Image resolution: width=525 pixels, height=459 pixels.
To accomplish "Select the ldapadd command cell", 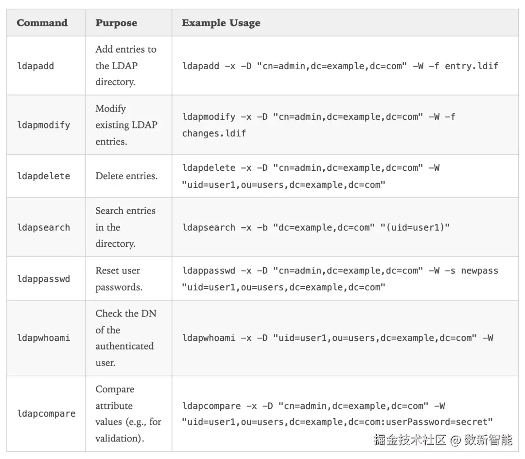I will (x=35, y=66).
